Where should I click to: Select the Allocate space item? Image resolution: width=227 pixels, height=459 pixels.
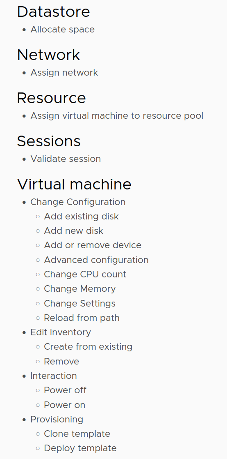(x=62, y=30)
